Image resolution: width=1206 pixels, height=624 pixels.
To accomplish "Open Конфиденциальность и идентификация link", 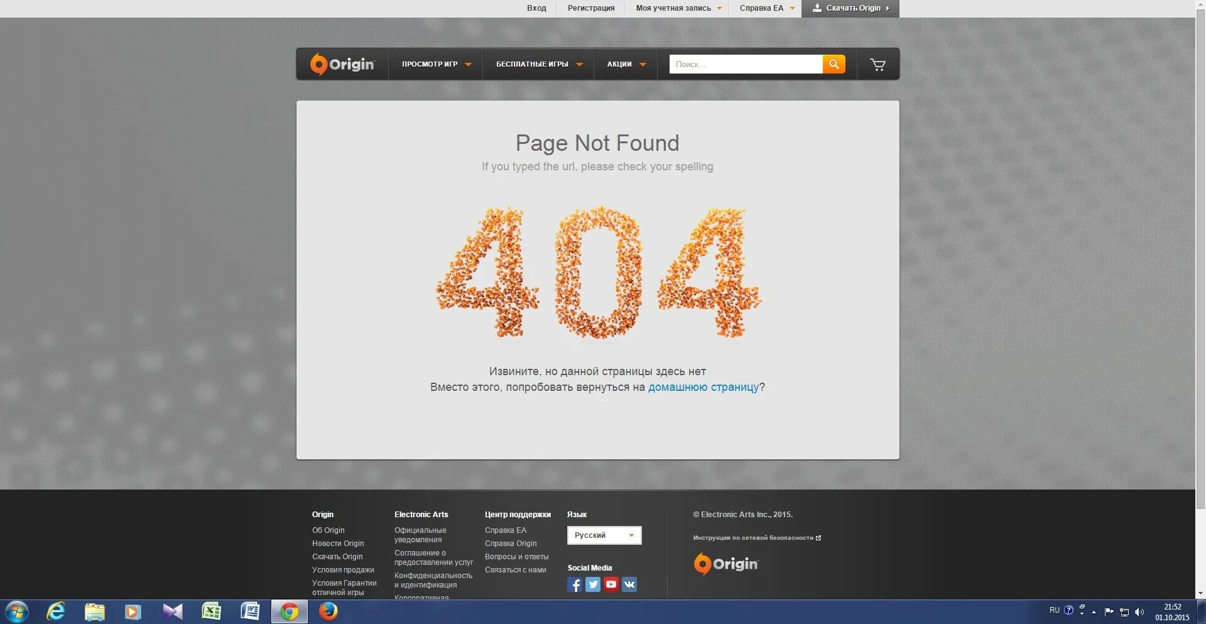I will click(x=433, y=580).
